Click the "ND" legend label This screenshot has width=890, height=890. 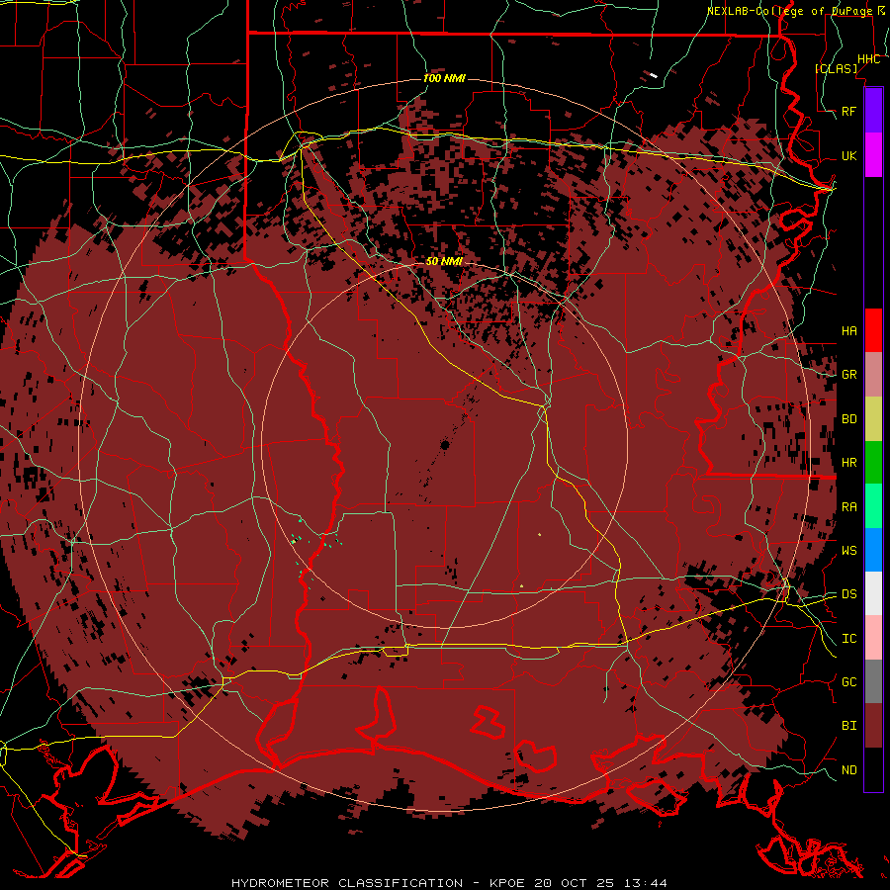click(848, 769)
